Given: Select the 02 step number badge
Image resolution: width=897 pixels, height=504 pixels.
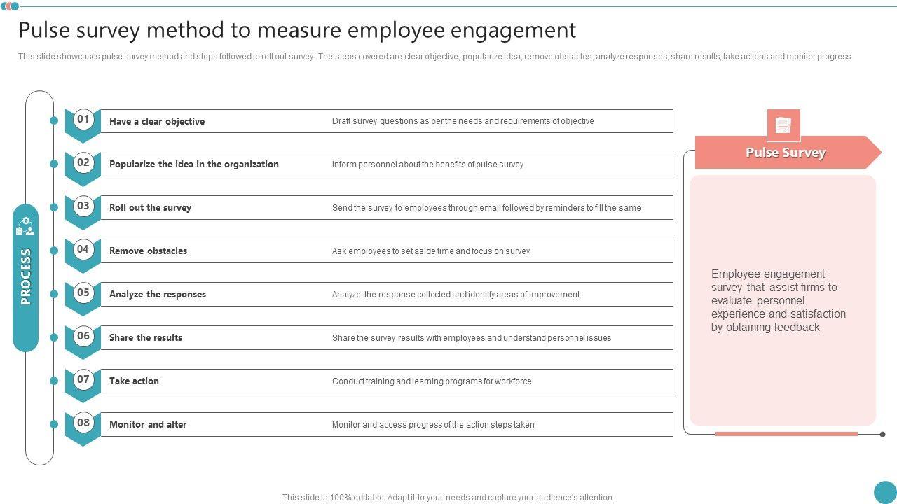Looking at the screenshot, I should (x=83, y=162).
